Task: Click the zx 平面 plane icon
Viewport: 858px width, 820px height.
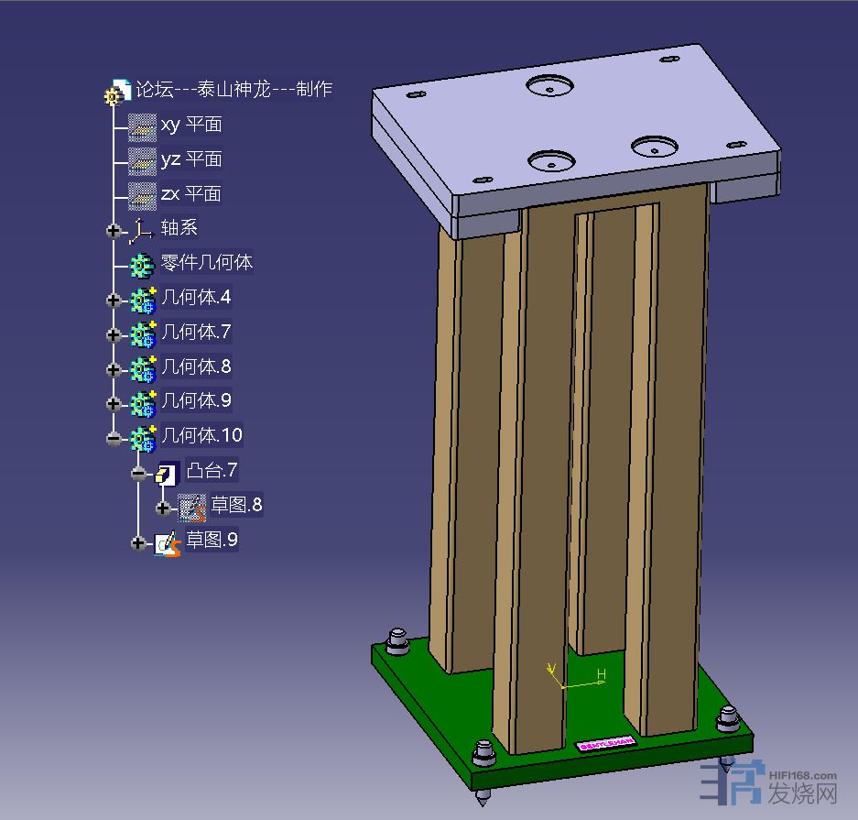Action: pyautogui.click(x=142, y=195)
